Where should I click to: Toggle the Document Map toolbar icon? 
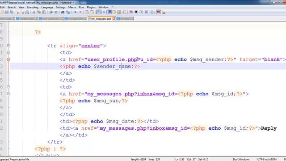point(119,12)
